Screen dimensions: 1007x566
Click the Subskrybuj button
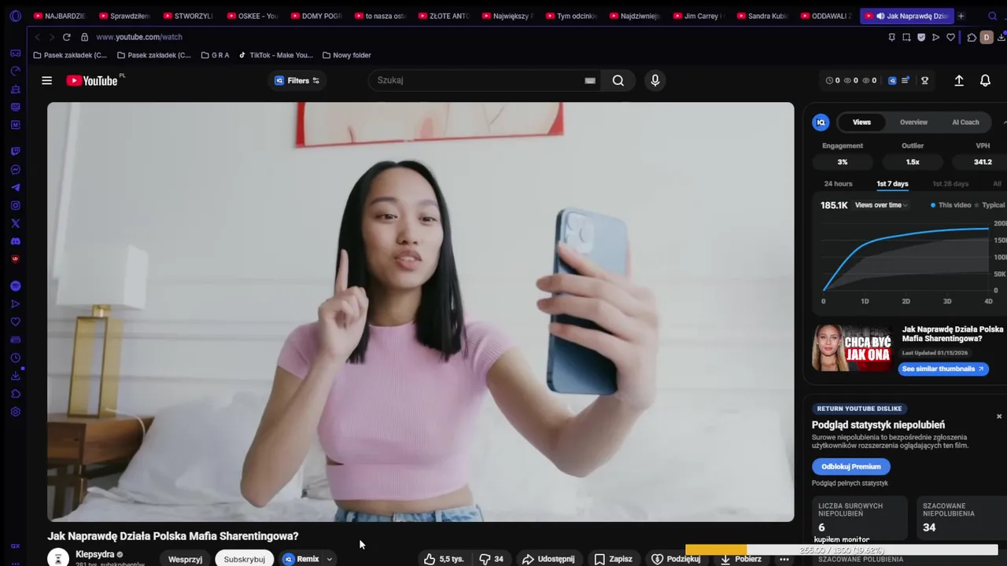(x=244, y=559)
